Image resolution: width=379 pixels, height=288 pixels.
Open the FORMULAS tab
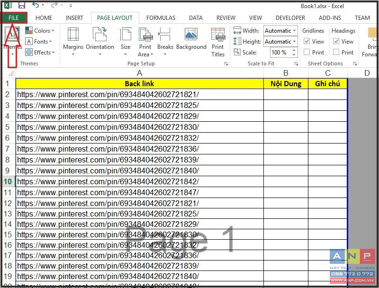click(x=161, y=18)
